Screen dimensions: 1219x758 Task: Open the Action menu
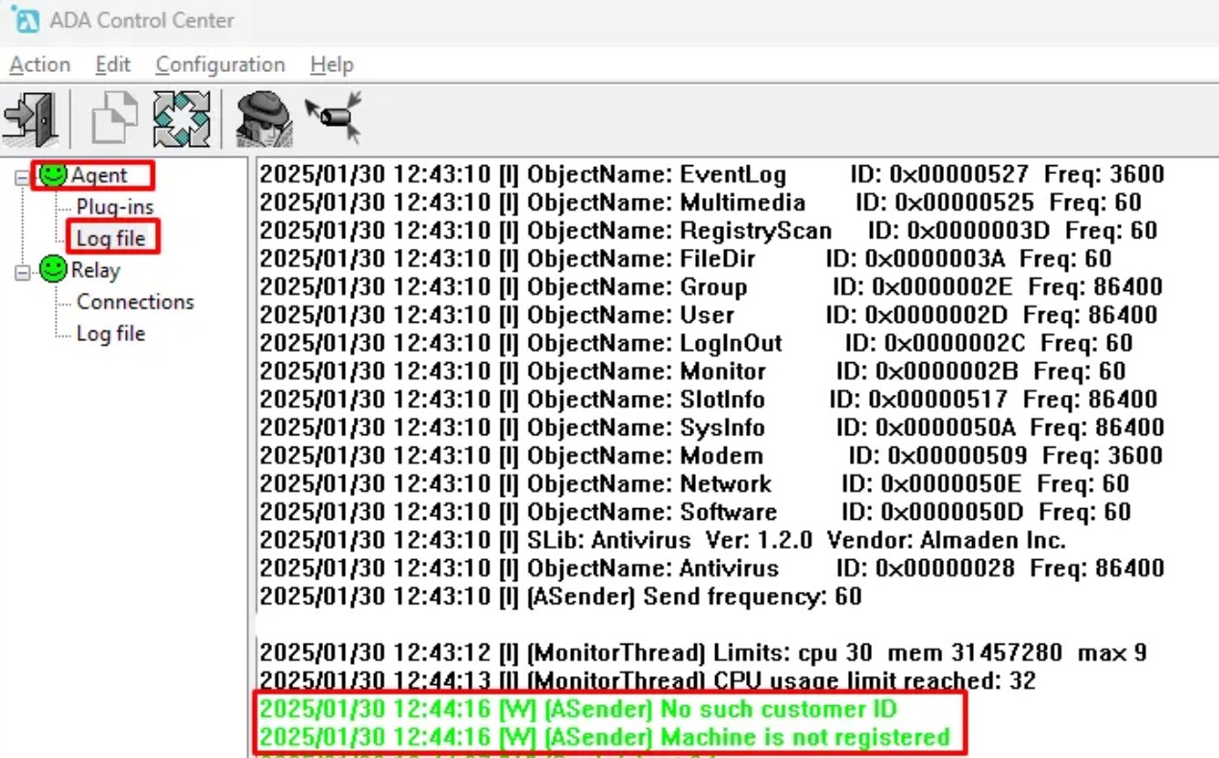(x=38, y=64)
